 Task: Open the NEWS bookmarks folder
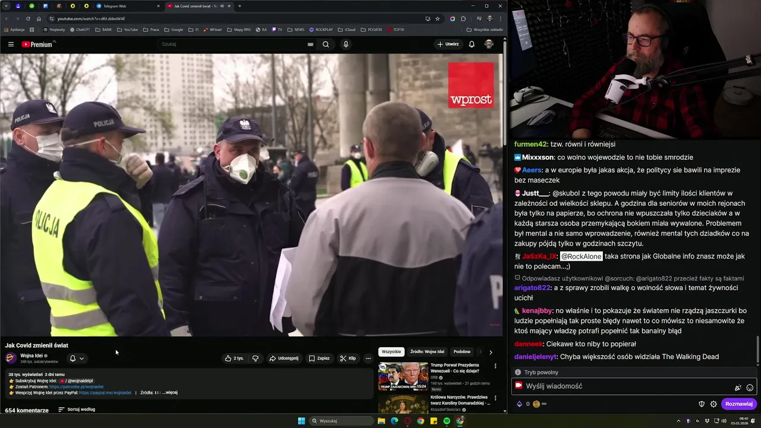295,29
